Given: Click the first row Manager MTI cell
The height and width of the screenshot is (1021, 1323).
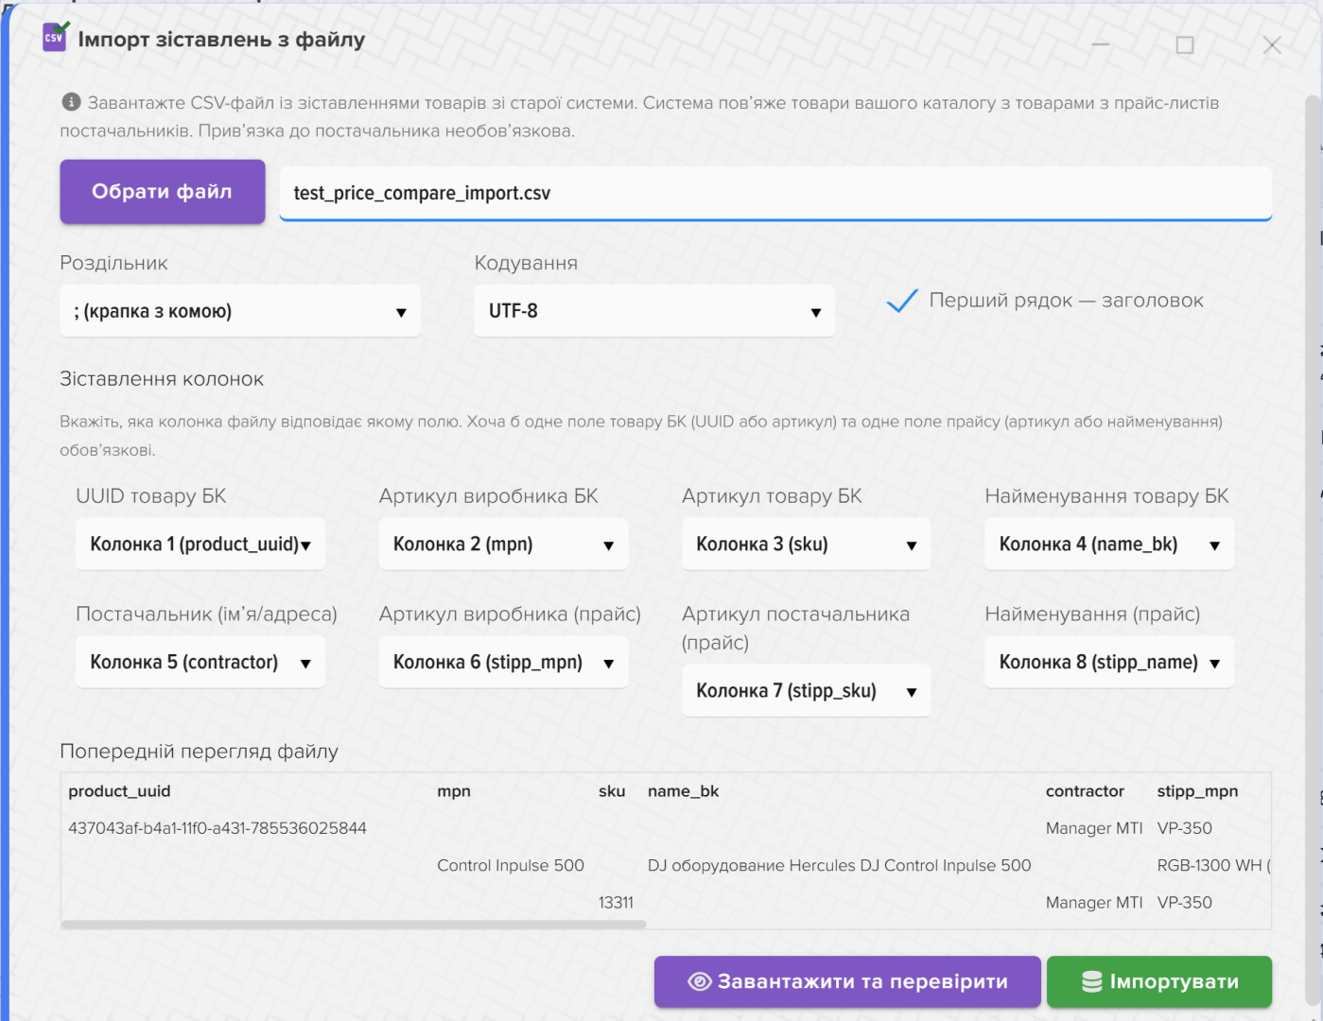Looking at the screenshot, I should point(1094,828).
